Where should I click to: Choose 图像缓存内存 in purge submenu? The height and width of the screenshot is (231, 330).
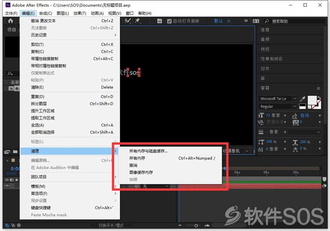[x=170, y=172]
